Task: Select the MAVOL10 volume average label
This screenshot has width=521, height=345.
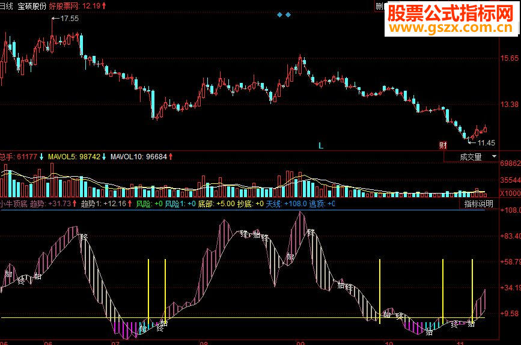Action: [x=139, y=156]
